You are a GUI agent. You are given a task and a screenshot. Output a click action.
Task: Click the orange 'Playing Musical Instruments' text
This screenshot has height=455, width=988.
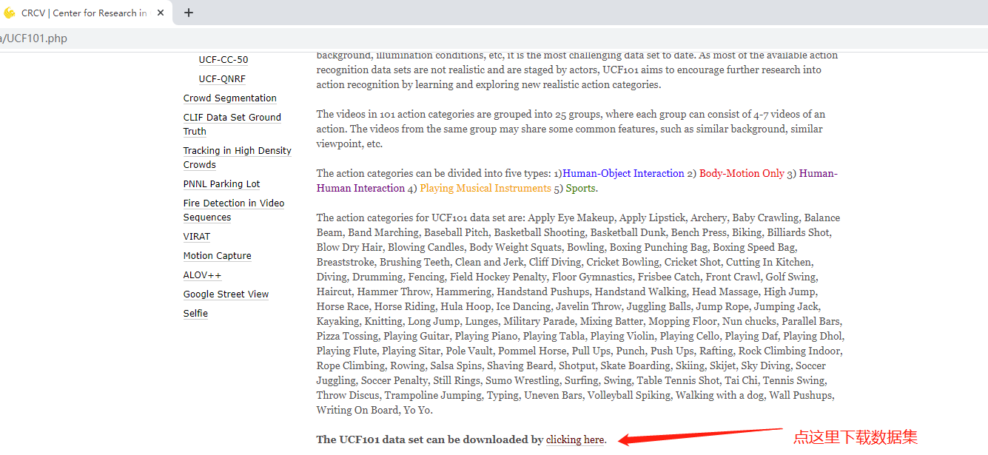click(485, 188)
